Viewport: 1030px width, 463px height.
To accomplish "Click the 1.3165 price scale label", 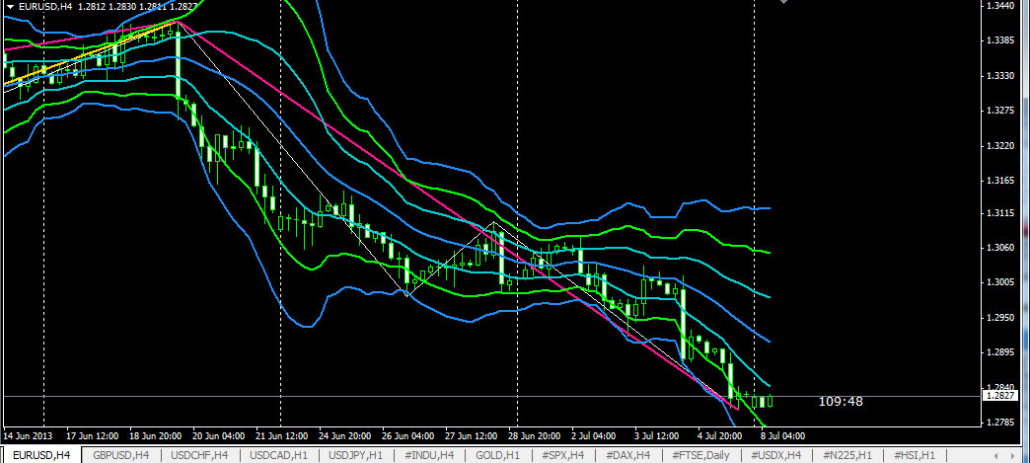I will coord(1000,181).
